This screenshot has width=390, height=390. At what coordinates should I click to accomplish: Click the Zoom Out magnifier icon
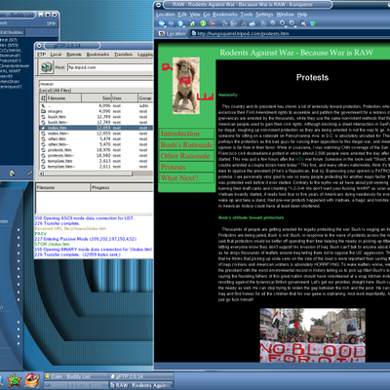pos(292,23)
